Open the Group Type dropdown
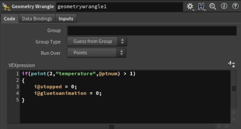Viewport: 241px width, 129px height. coord(97,41)
